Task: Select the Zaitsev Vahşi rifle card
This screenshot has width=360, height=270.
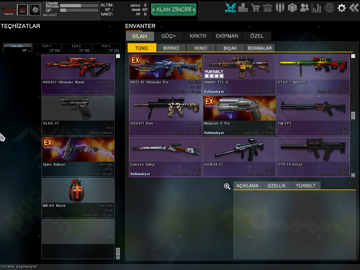Action: [x=166, y=157]
